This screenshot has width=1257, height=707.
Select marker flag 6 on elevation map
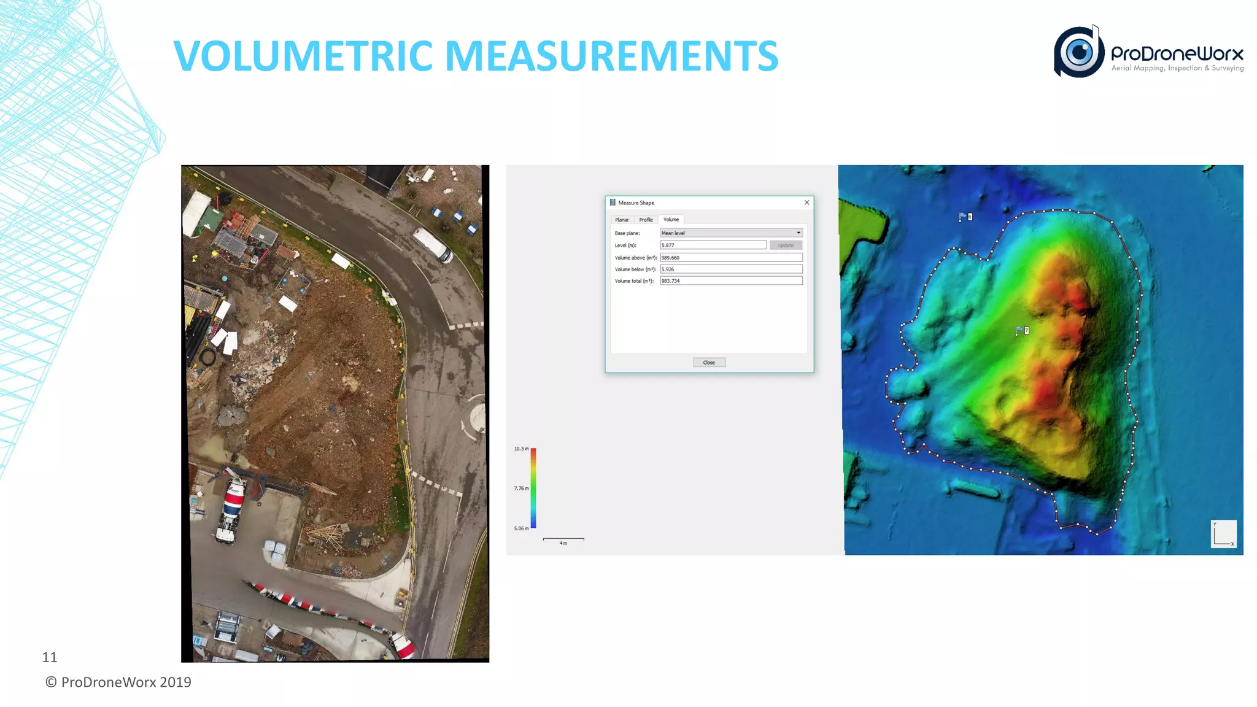pyautogui.click(x=965, y=217)
